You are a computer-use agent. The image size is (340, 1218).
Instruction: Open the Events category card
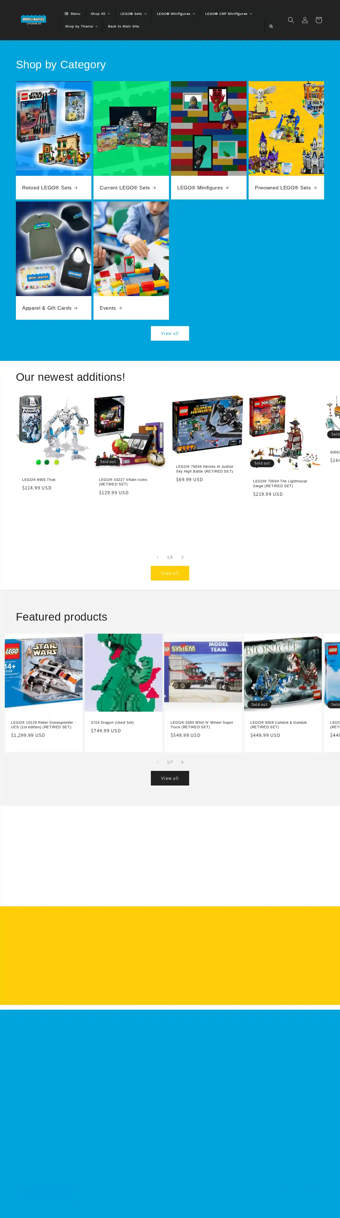pyautogui.click(x=131, y=260)
